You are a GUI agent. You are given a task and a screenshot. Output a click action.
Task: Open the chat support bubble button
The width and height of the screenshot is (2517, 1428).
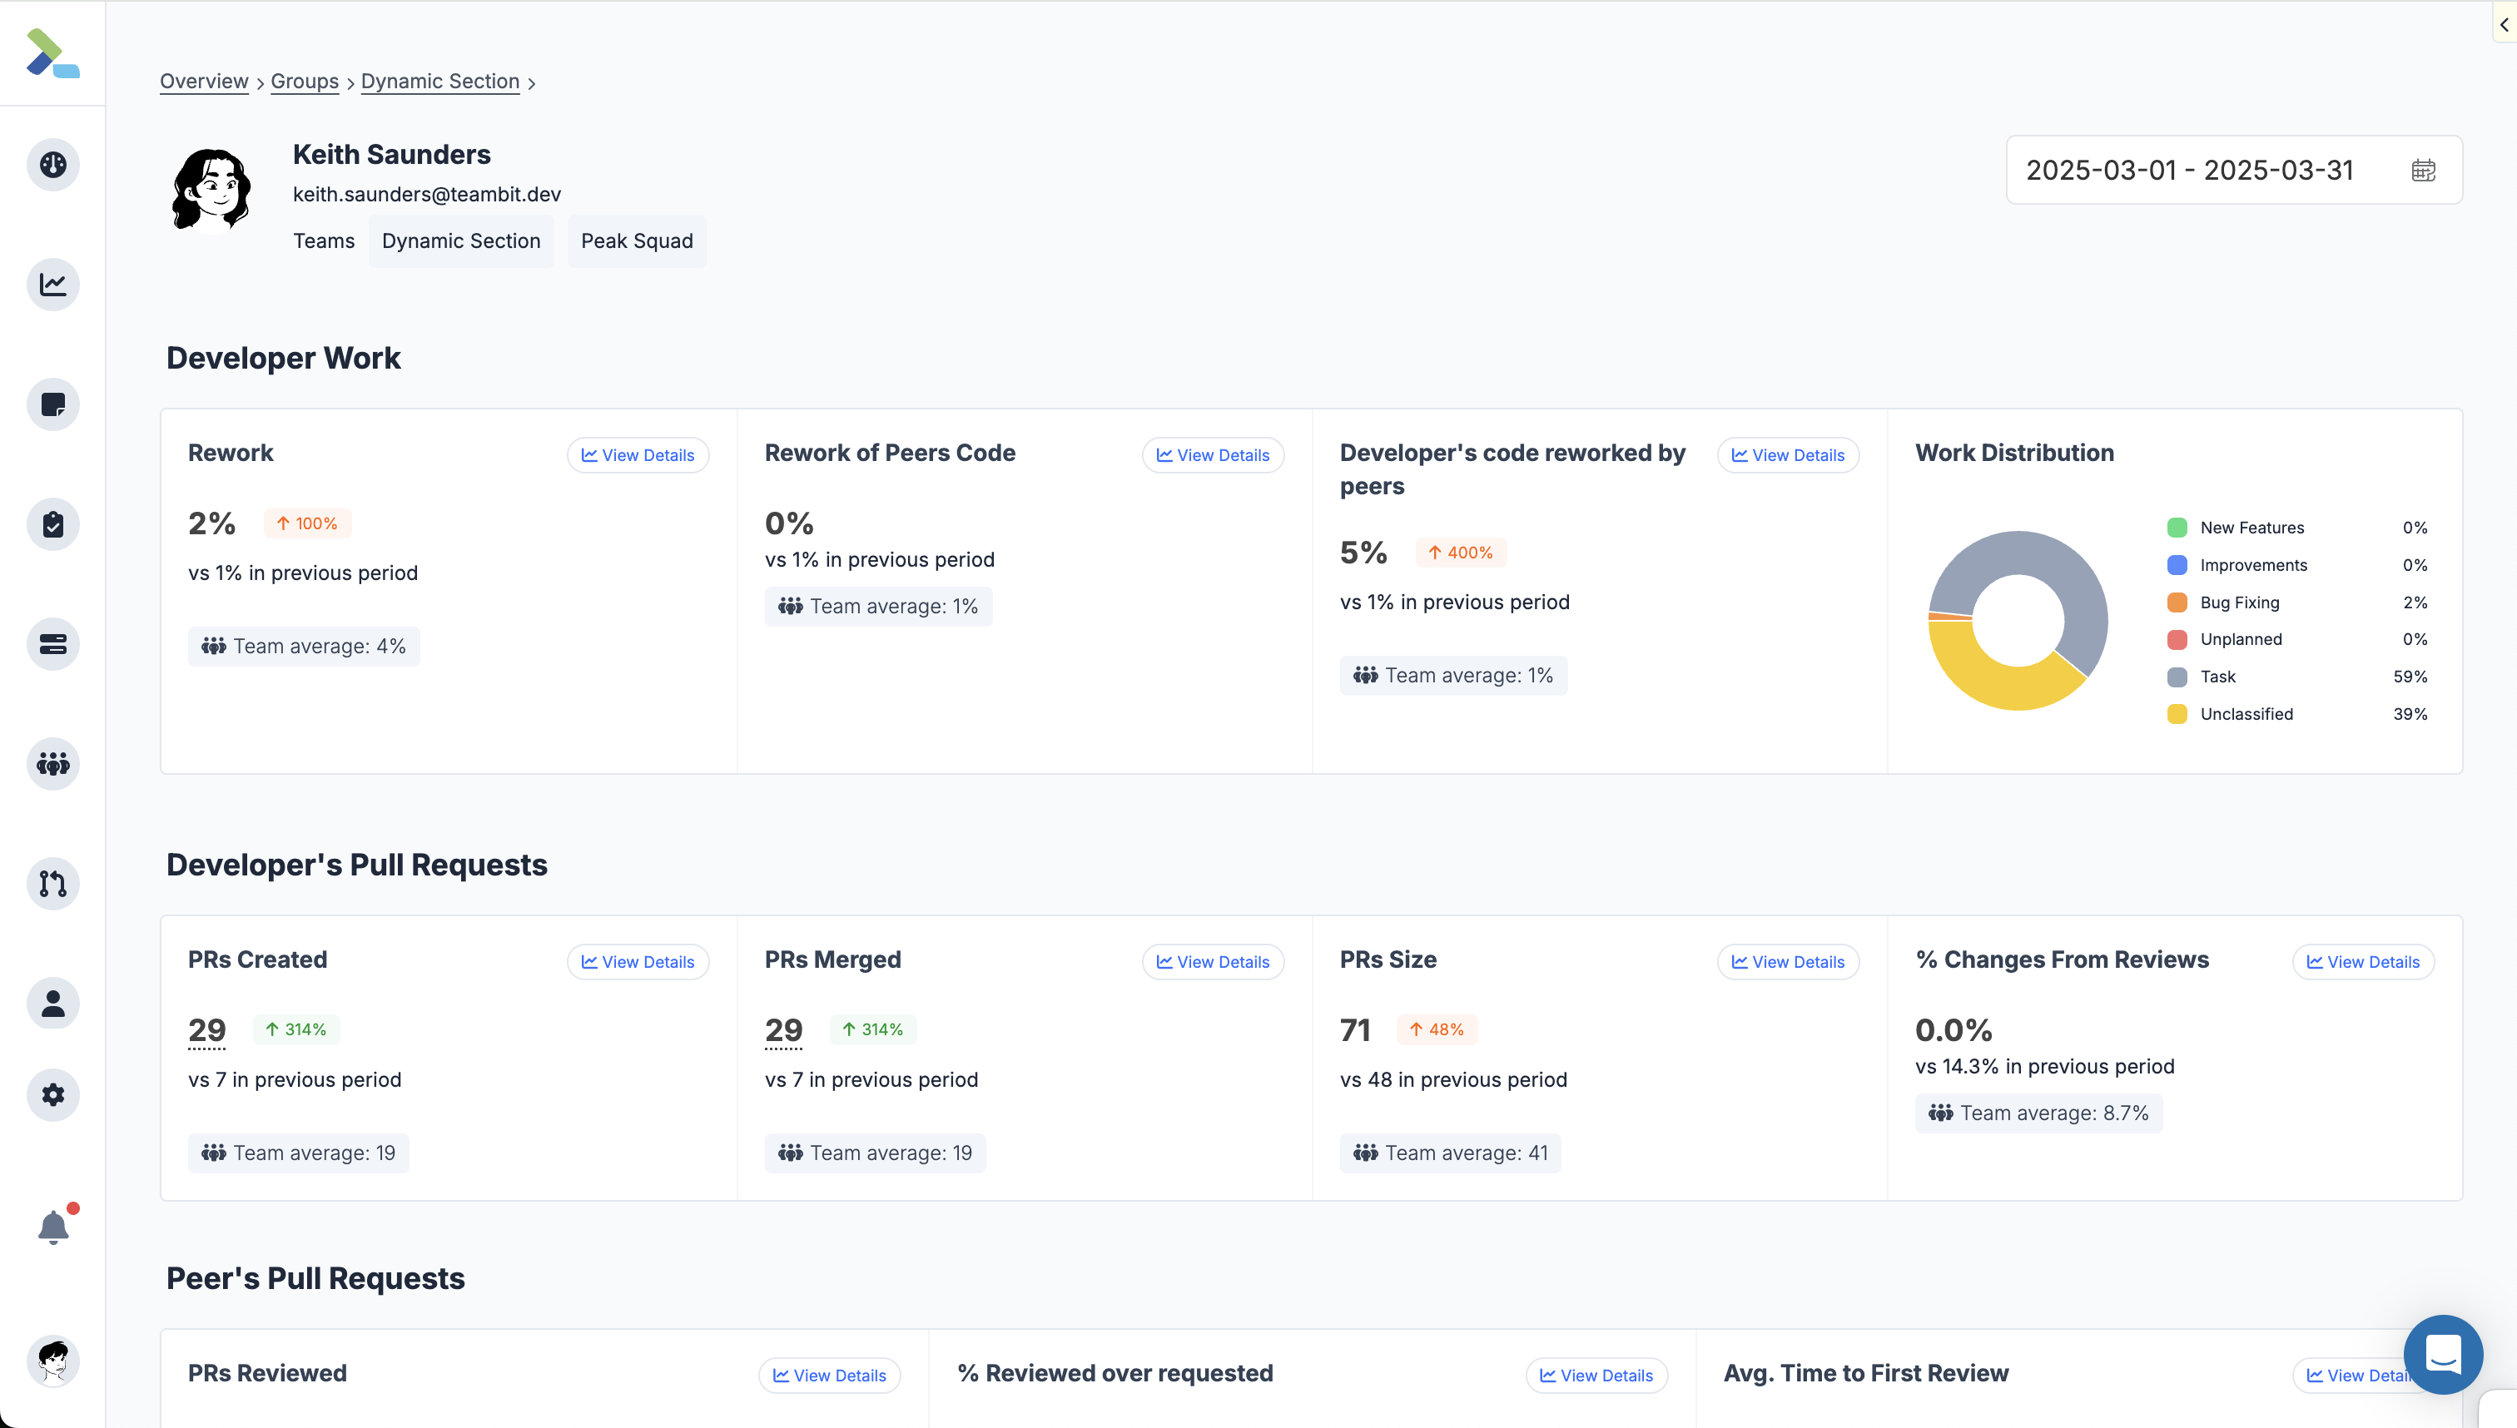coord(2442,1355)
